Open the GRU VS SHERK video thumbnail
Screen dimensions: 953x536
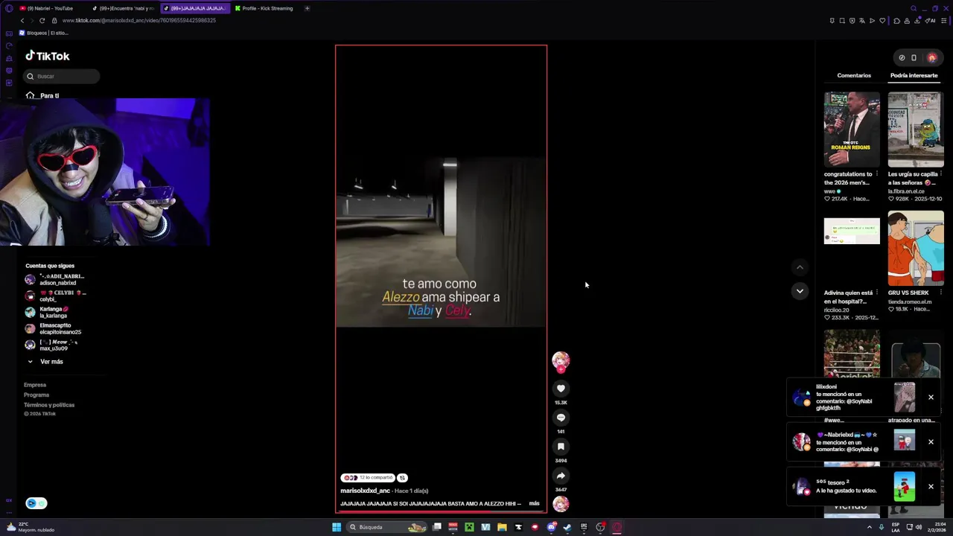click(x=916, y=249)
